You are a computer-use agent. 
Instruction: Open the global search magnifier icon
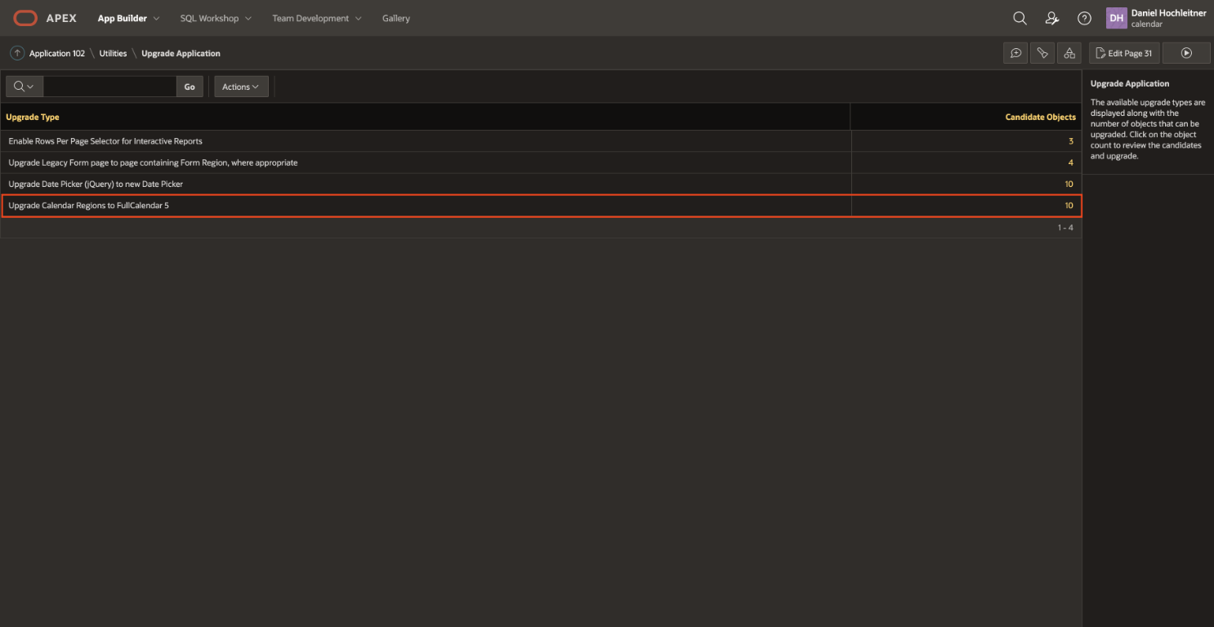click(1020, 18)
